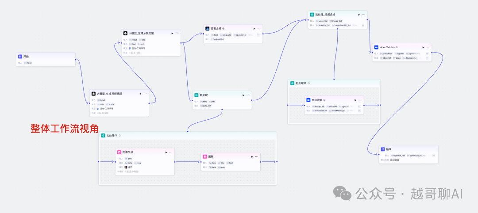Select the videoFiles input of video2video
The width and height of the screenshot is (478, 213).
386,54
